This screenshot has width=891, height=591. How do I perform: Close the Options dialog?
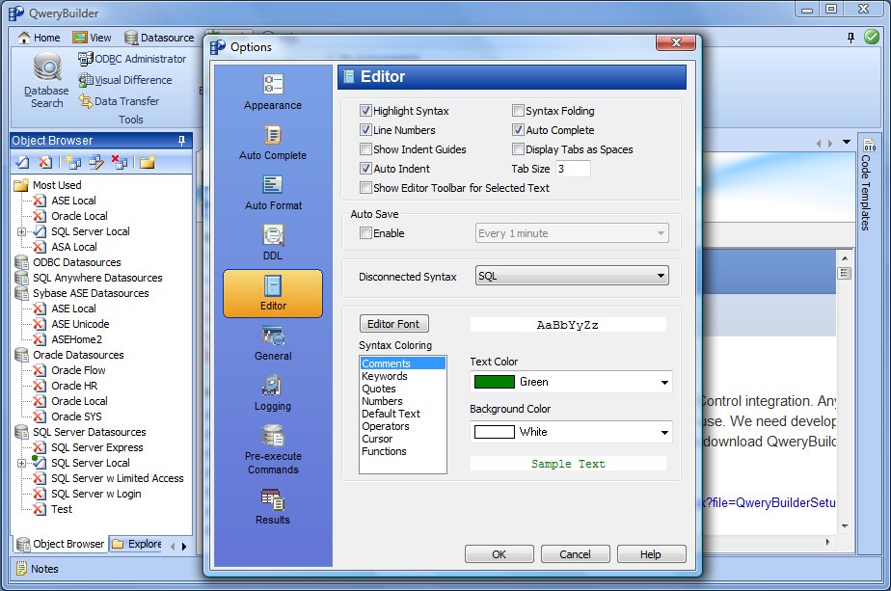tap(676, 42)
